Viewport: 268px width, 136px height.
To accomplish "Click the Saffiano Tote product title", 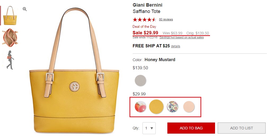I will (146, 11).
